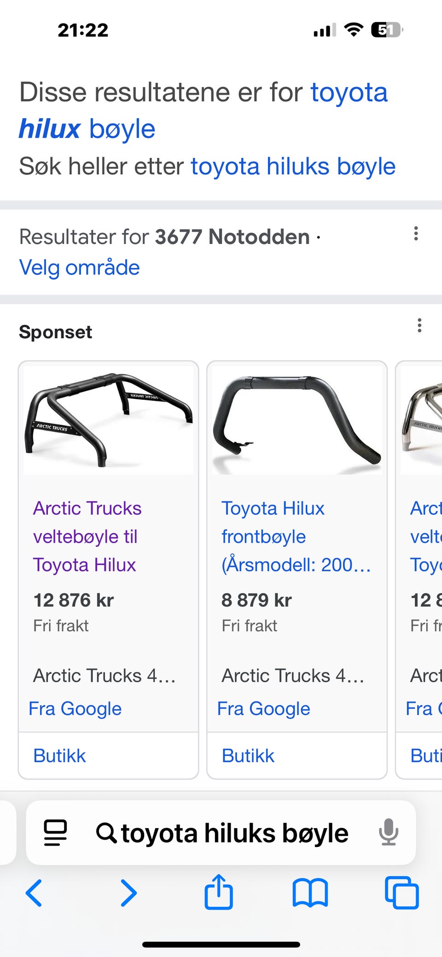Open three-dot menu beside Notodden results
The width and height of the screenshot is (442, 957).
coord(416,234)
